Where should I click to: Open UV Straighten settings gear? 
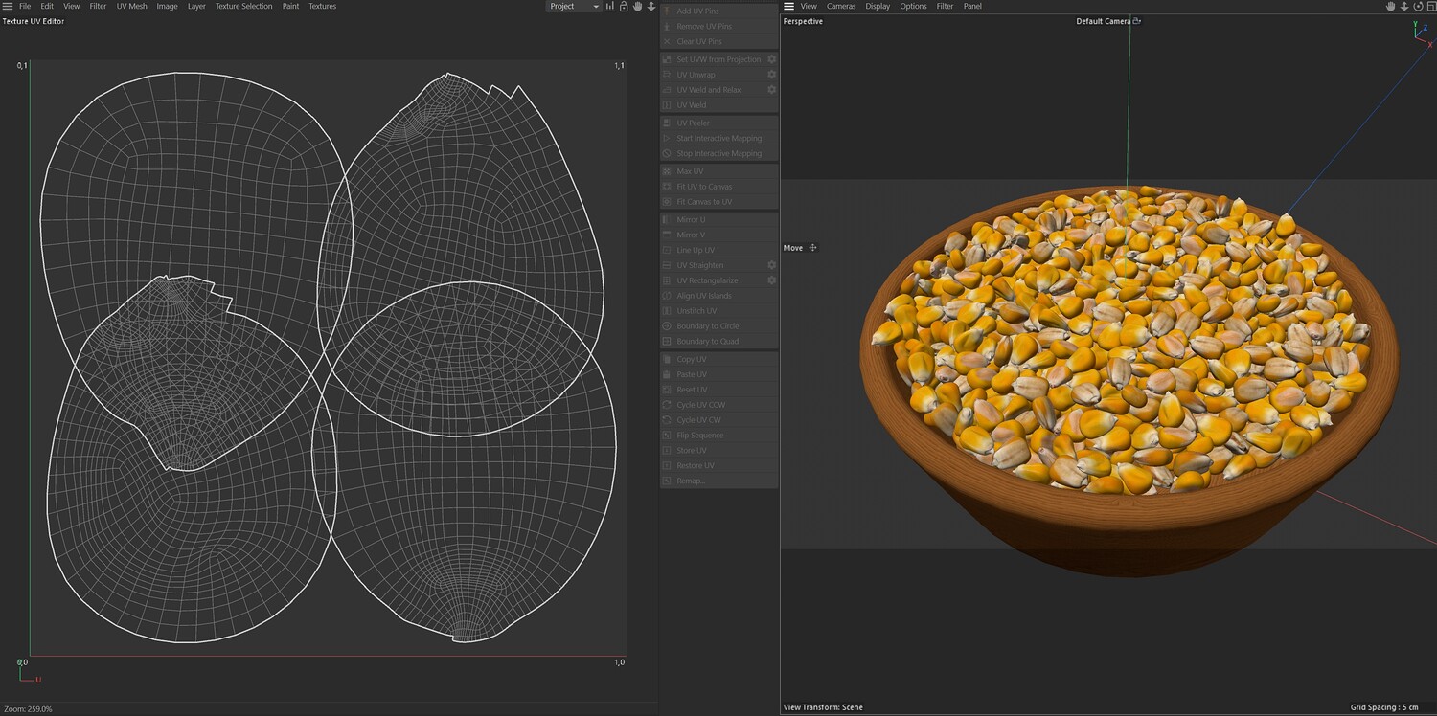[x=771, y=265]
